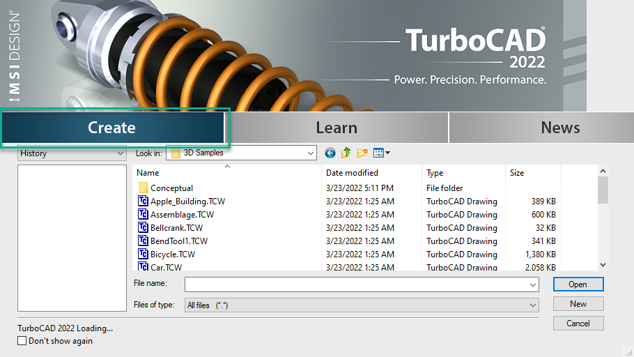
Task: Switch to the Learn tab
Action: click(x=337, y=128)
